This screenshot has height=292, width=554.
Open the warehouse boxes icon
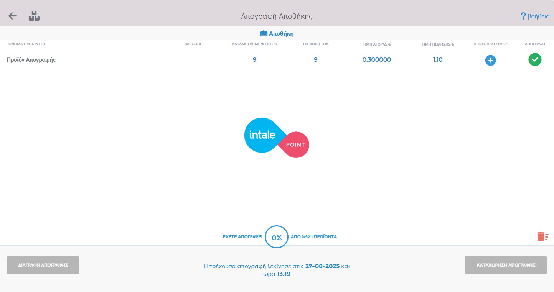(34, 16)
